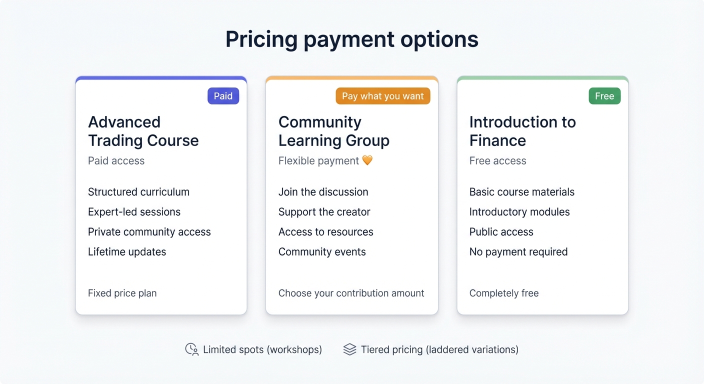Expand the Community events entry
Viewport: 704px width, 384px height.
click(x=322, y=251)
